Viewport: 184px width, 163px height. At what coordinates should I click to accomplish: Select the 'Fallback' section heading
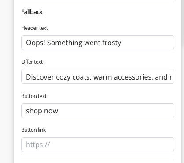pos(32,12)
